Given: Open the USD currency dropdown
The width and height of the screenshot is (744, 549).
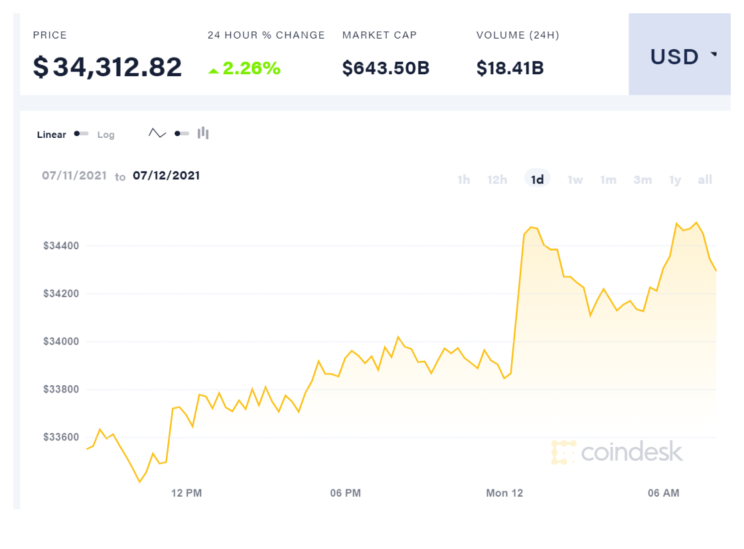Looking at the screenshot, I should [x=674, y=57].
